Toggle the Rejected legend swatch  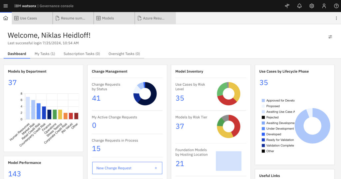[263, 117]
